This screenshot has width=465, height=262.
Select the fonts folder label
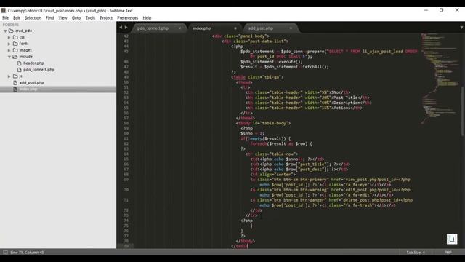(24, 44)
